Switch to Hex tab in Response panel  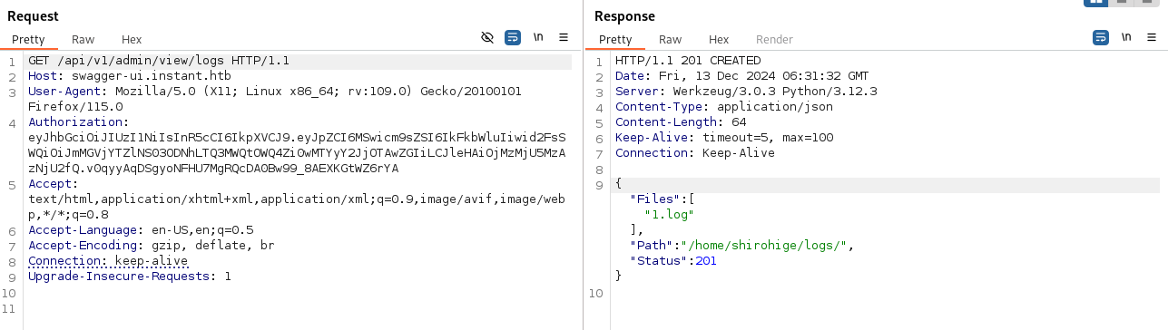click(x=719, y=40)
